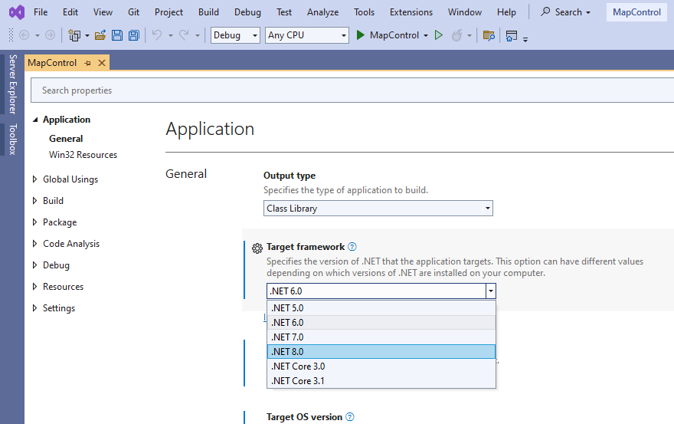674x424 pixels.
Task: Click the gear icon beside Target framework
Action: click(x=257, y=248)
